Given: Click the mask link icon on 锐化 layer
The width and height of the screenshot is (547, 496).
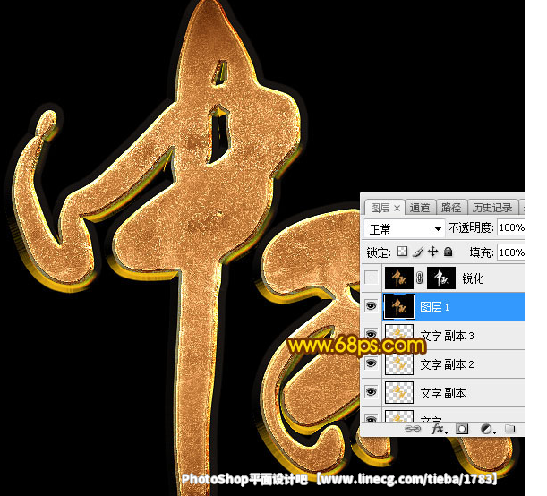Looking at the screenshot, I should [421, 278].
